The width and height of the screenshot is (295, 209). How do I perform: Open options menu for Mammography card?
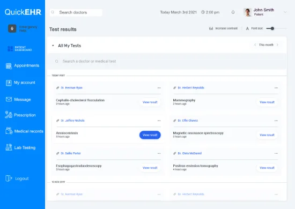tap(276, 88)
